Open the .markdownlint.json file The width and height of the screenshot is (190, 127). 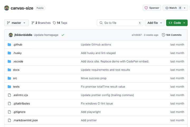click(x=25, y=120)
